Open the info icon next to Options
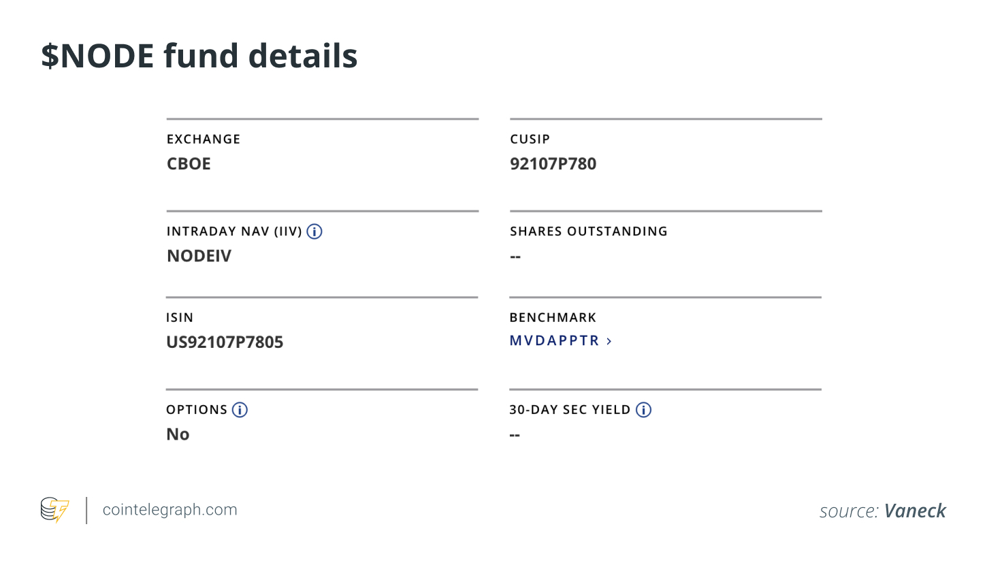Image resolution: width=987 pixels, height=565 pixels. click(240, 410)
